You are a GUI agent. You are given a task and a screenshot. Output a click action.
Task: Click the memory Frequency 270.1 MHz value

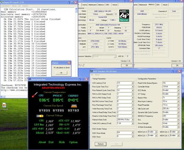[159, 25]
